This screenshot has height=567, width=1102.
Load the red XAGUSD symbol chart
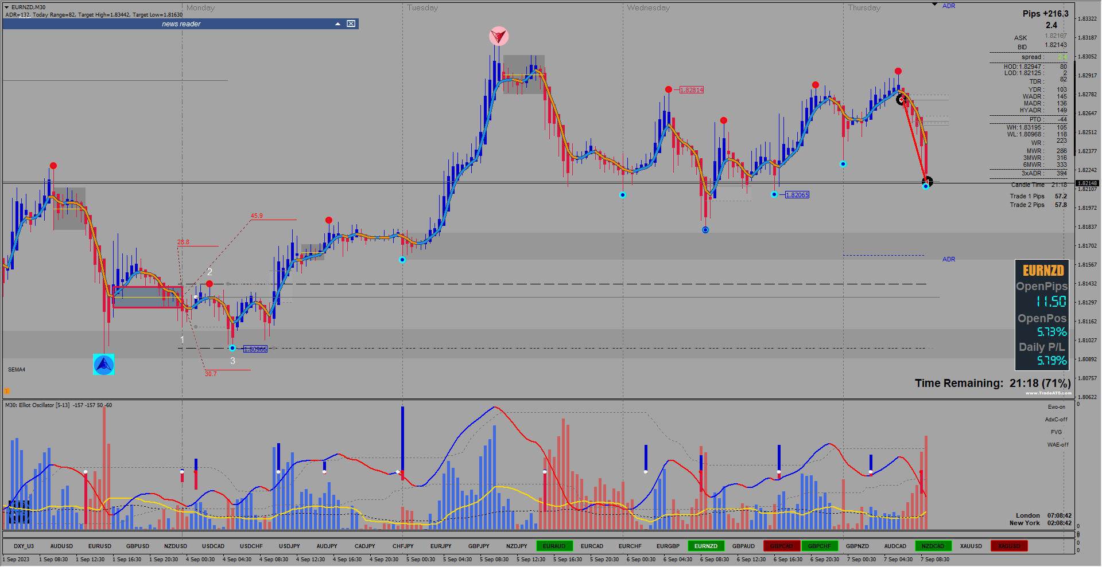tap(1008, 546)
